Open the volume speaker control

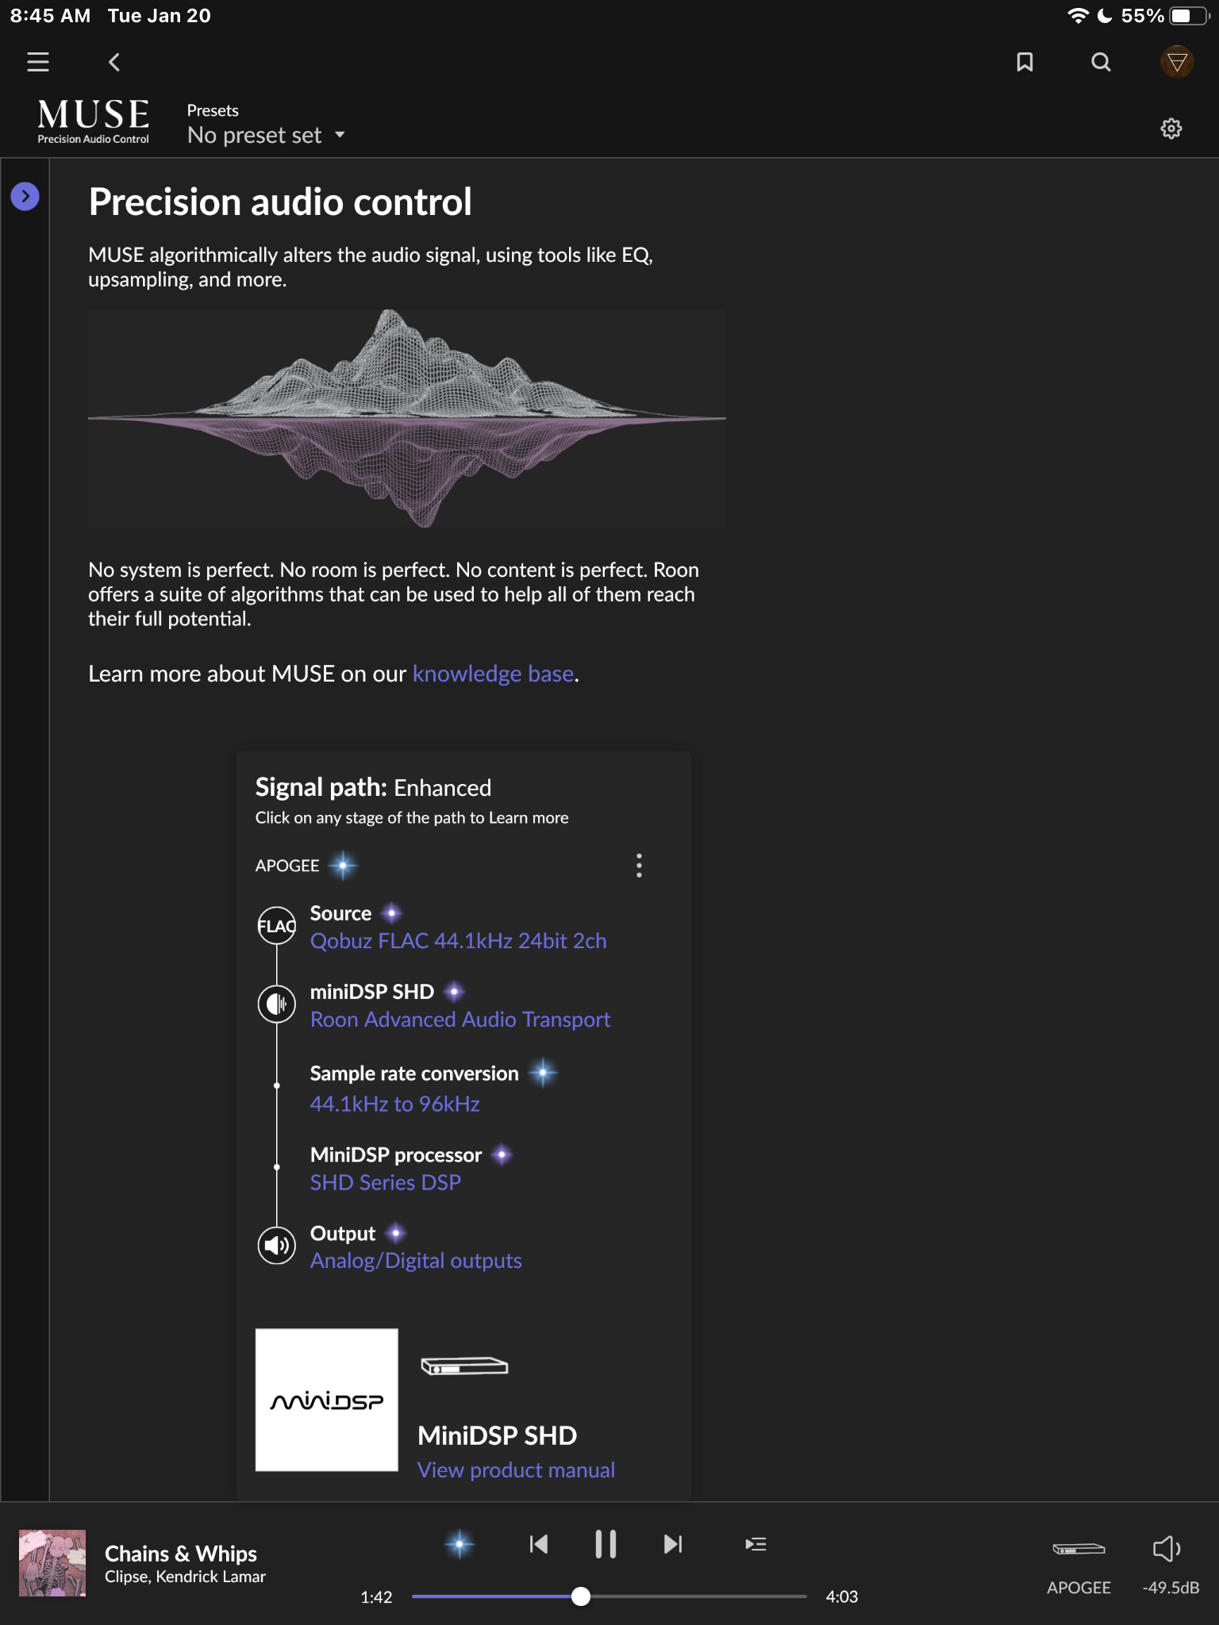click(1166, 1549)
